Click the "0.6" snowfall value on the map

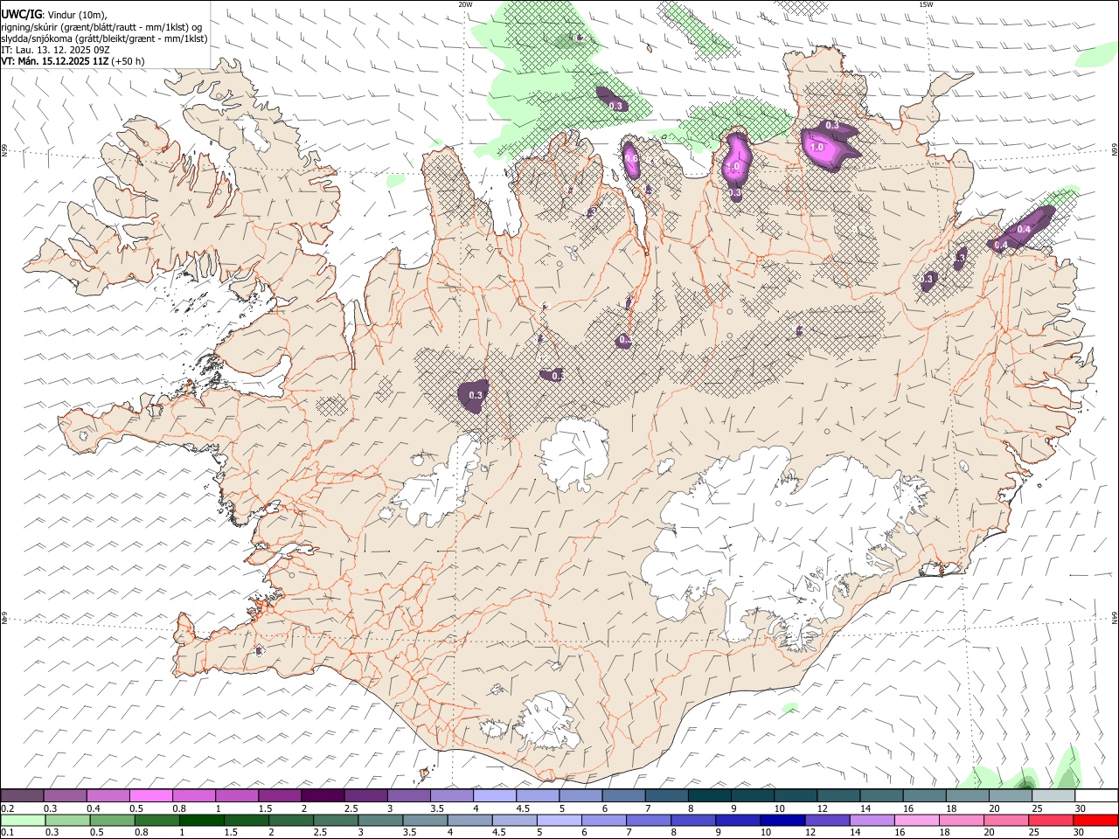tap(630, 158)
